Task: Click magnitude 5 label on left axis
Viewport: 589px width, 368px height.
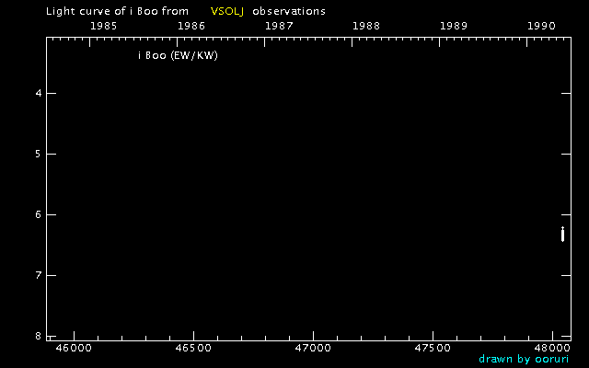Action: 38,155
